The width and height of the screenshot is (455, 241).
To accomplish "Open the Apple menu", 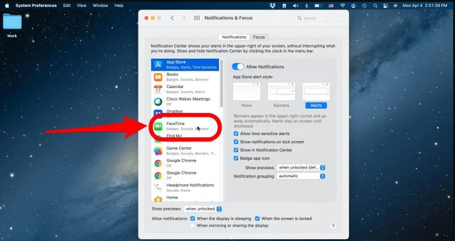I will click(x=7, y=6).
